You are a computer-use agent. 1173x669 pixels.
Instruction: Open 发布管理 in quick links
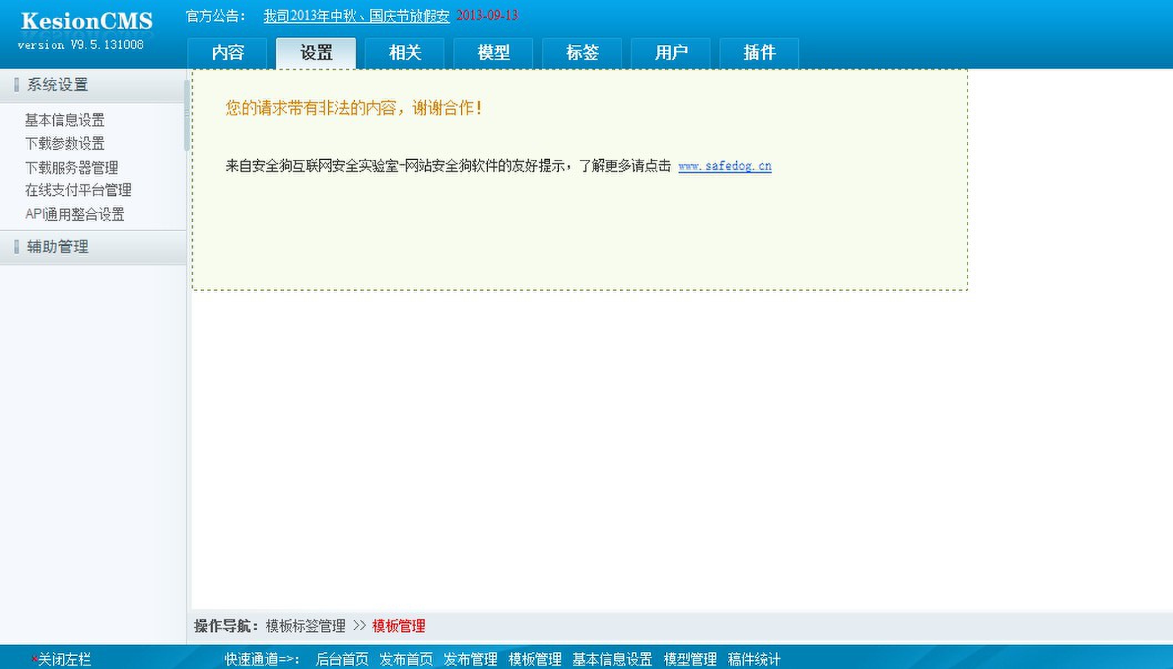coord(471,659)
